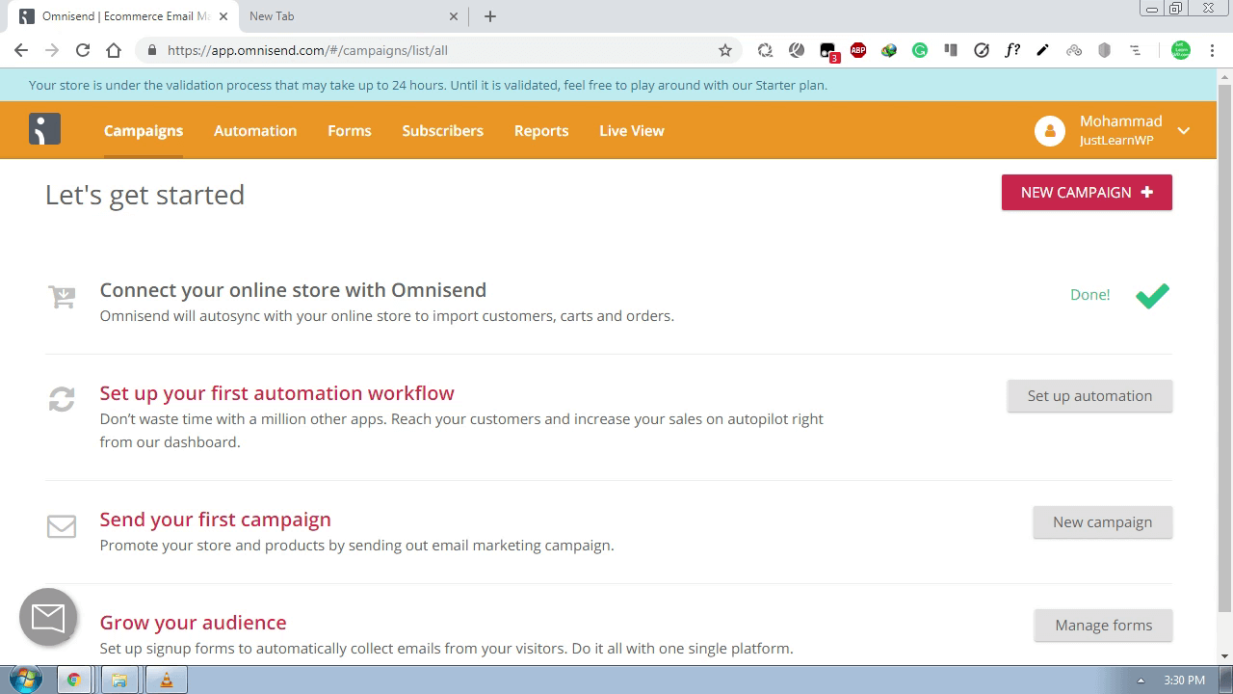Click the browser Home icon
The width and height of the screenshot is (1233, 694).
(114, 50)
